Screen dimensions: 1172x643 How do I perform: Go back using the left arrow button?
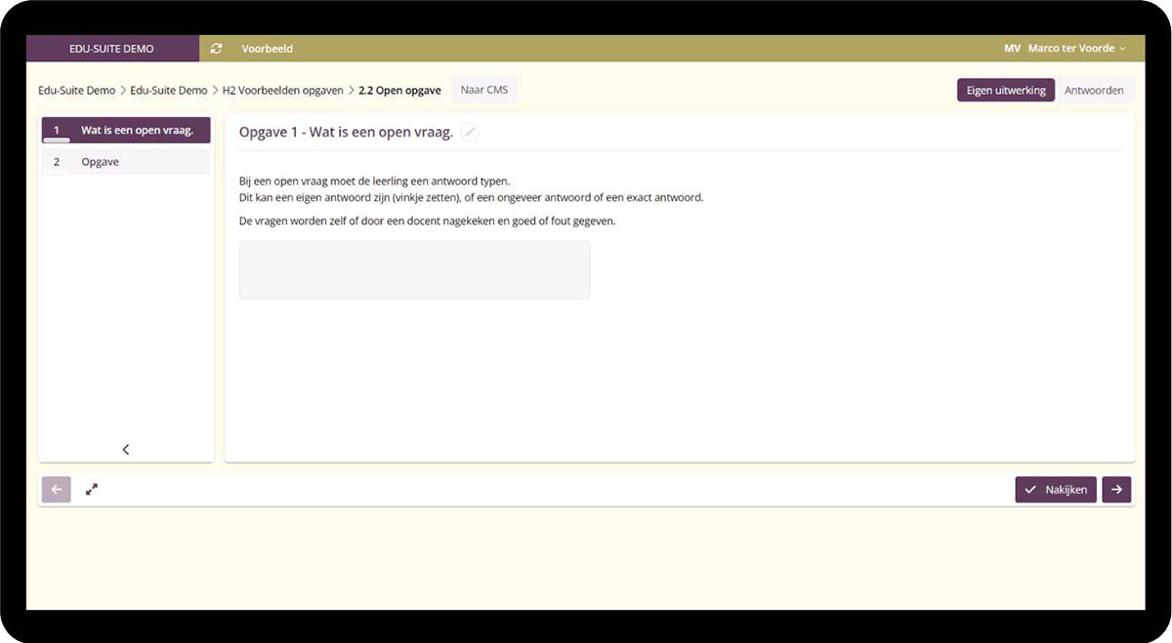click(56, 490)
